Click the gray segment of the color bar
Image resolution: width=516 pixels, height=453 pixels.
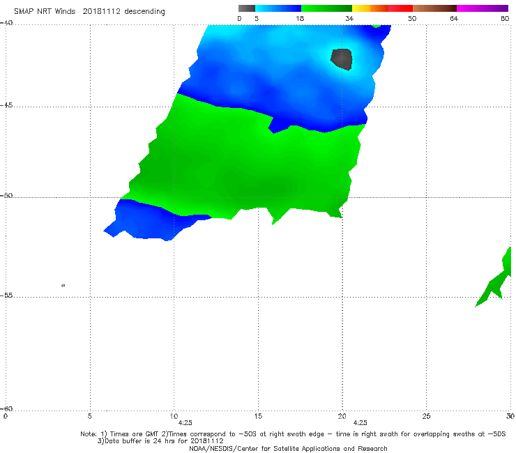tap(247, 8)
